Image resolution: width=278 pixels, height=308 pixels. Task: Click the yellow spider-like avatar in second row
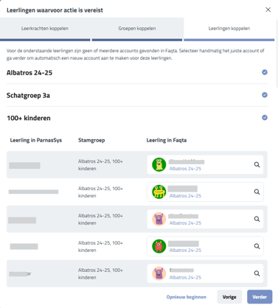[159, 192]
